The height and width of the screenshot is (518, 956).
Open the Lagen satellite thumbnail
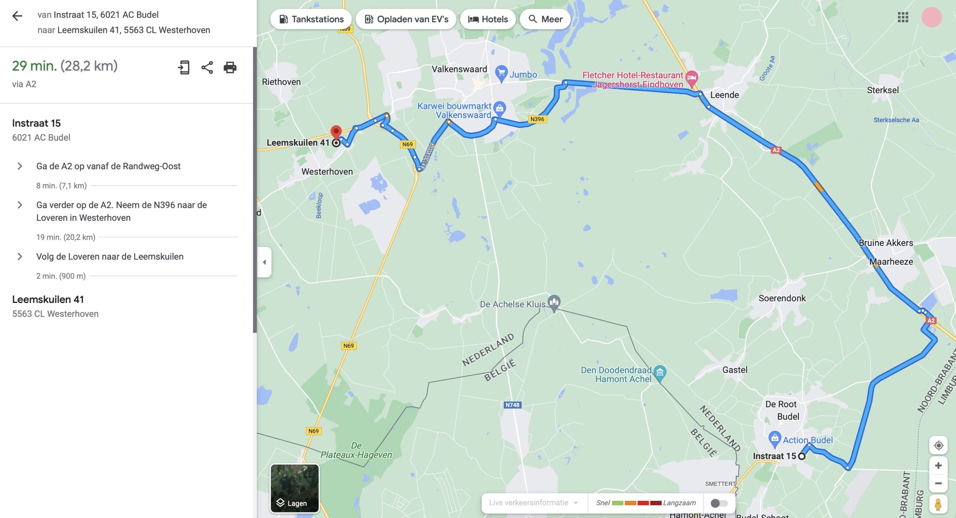(x=295, y=488)
